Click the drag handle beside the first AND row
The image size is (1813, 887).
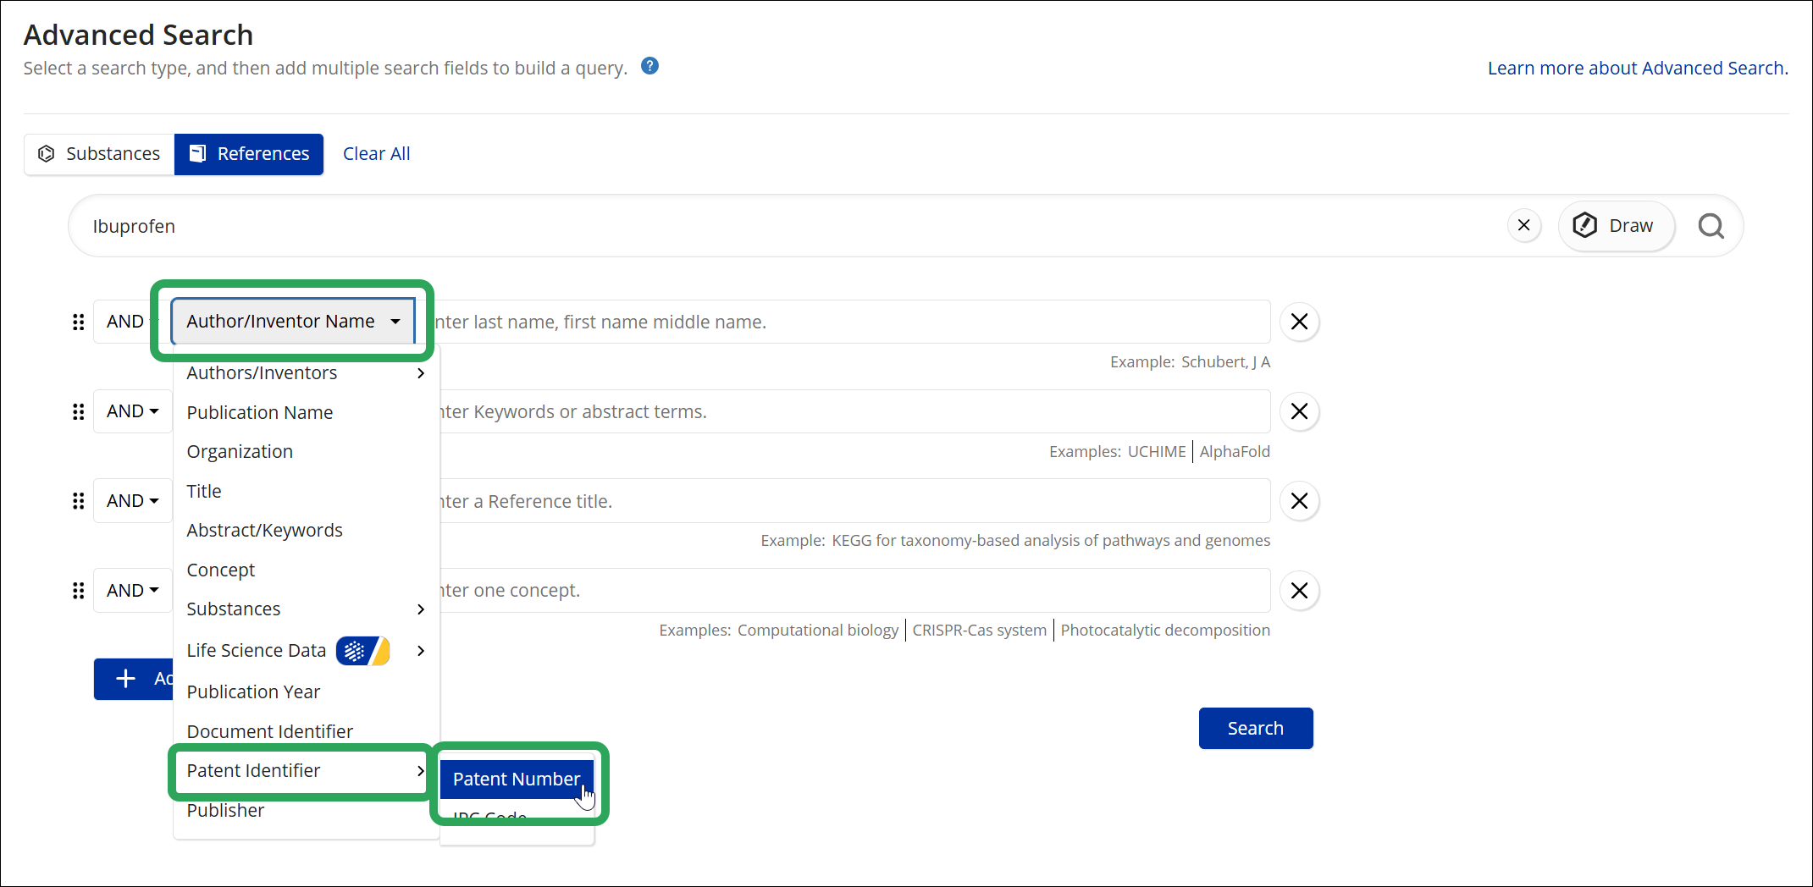pyautogui.click(x=79, y=322)
